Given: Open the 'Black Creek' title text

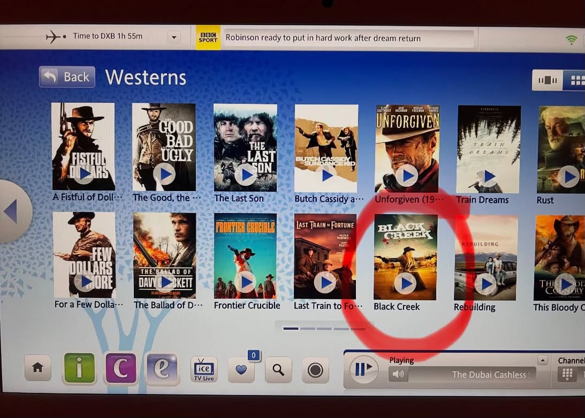Looking at the screenshot, I should click(x=396, y=306).
